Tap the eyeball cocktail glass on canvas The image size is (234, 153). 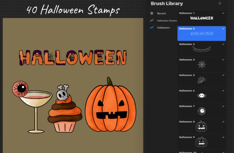(x=32, y=107)
